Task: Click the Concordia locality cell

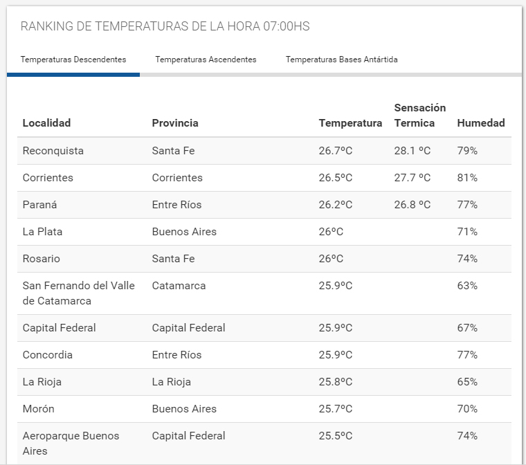Action: pos(47,355)
